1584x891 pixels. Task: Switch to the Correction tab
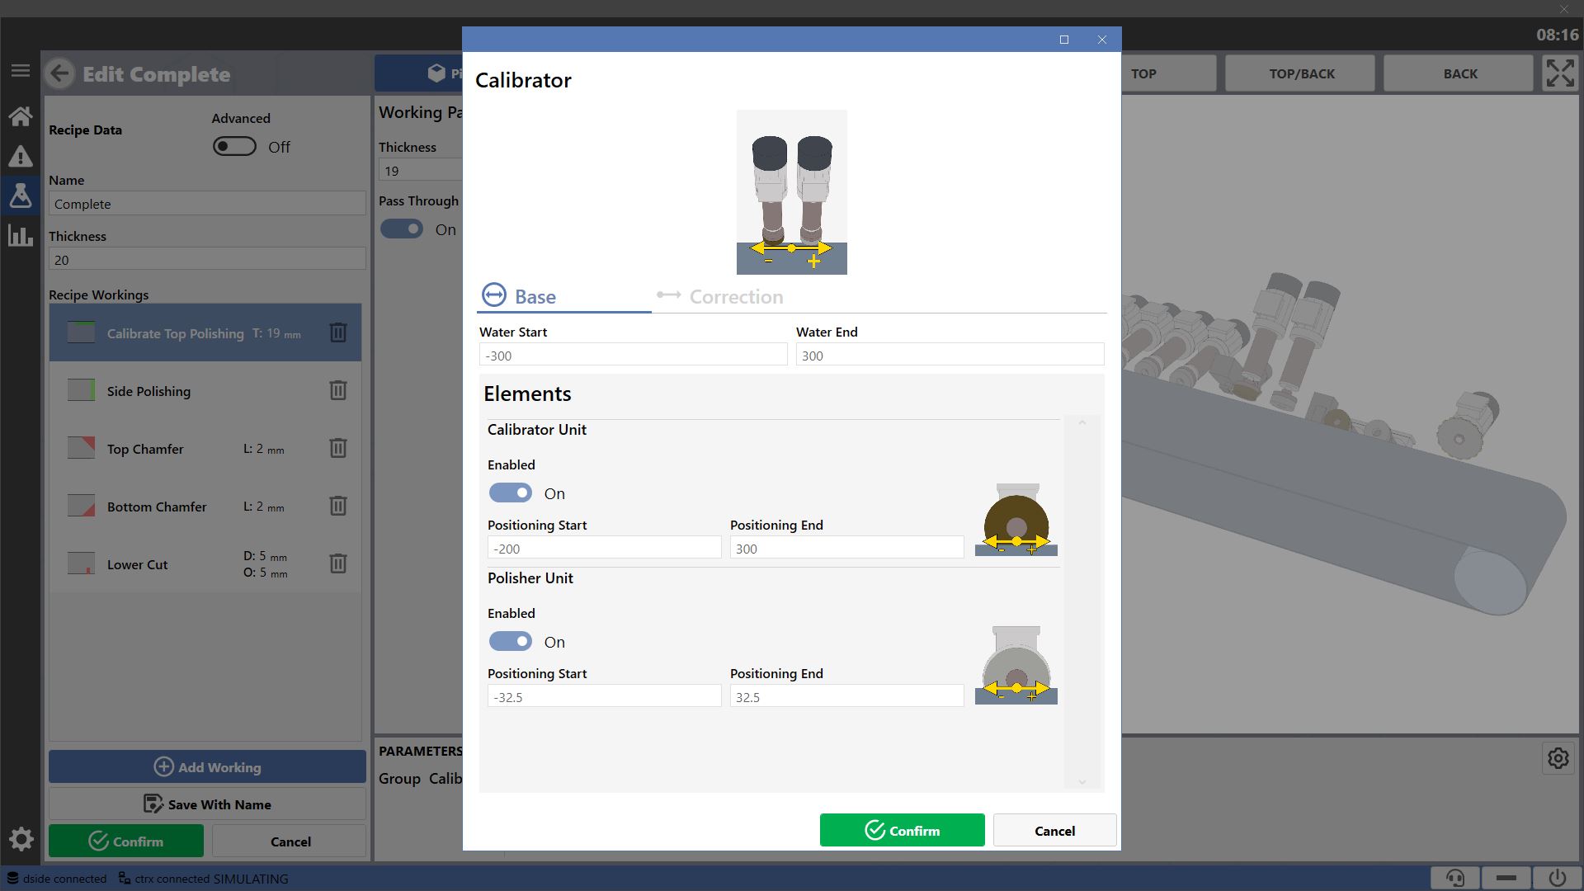click(720, 296)
